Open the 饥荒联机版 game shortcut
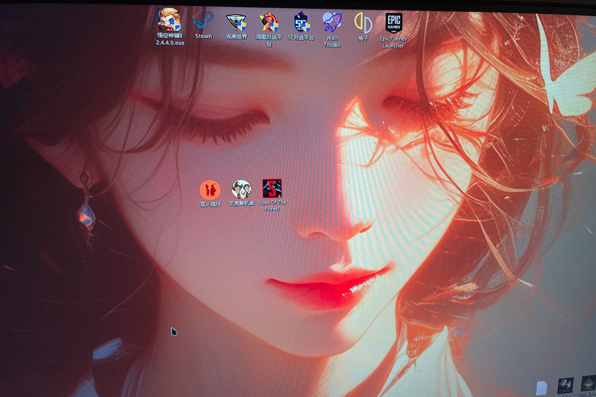This screenshot has height=397, width=596. 241,189
